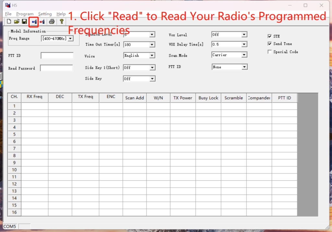Open the Scan Mode dropdown
The width and height of the screenshot is (332, 232).
pyautogui.click(x=244, y=55)
